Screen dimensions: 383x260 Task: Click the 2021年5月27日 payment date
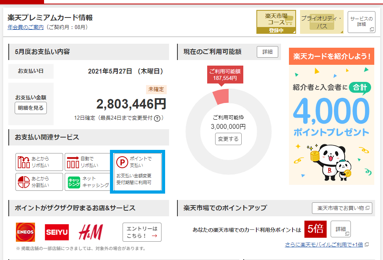click(110, 71)
